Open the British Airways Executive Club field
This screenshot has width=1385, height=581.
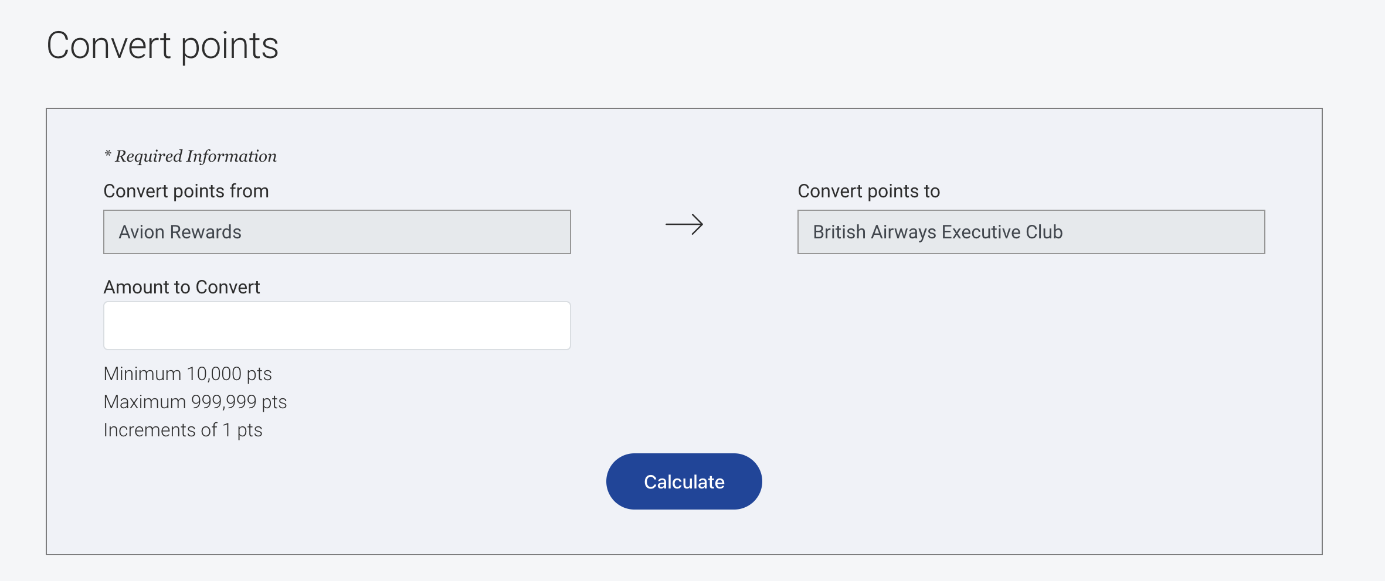(x=1031, y=232)
